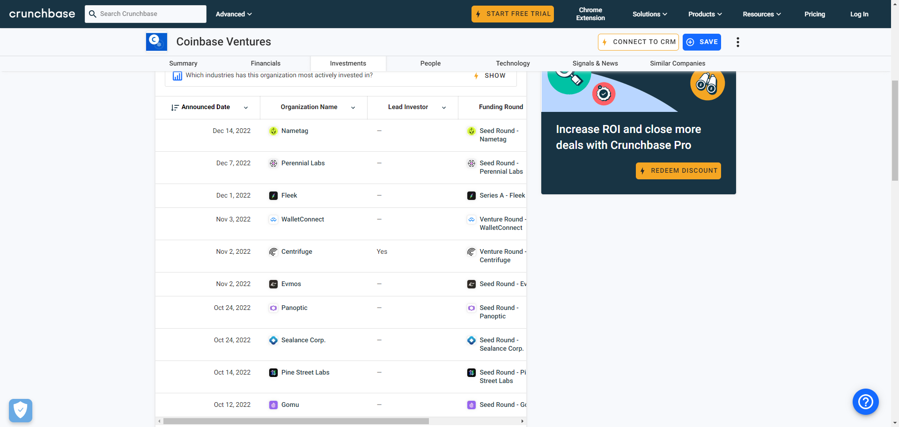Expand the Lead Investor column chevron

point(444,108)
